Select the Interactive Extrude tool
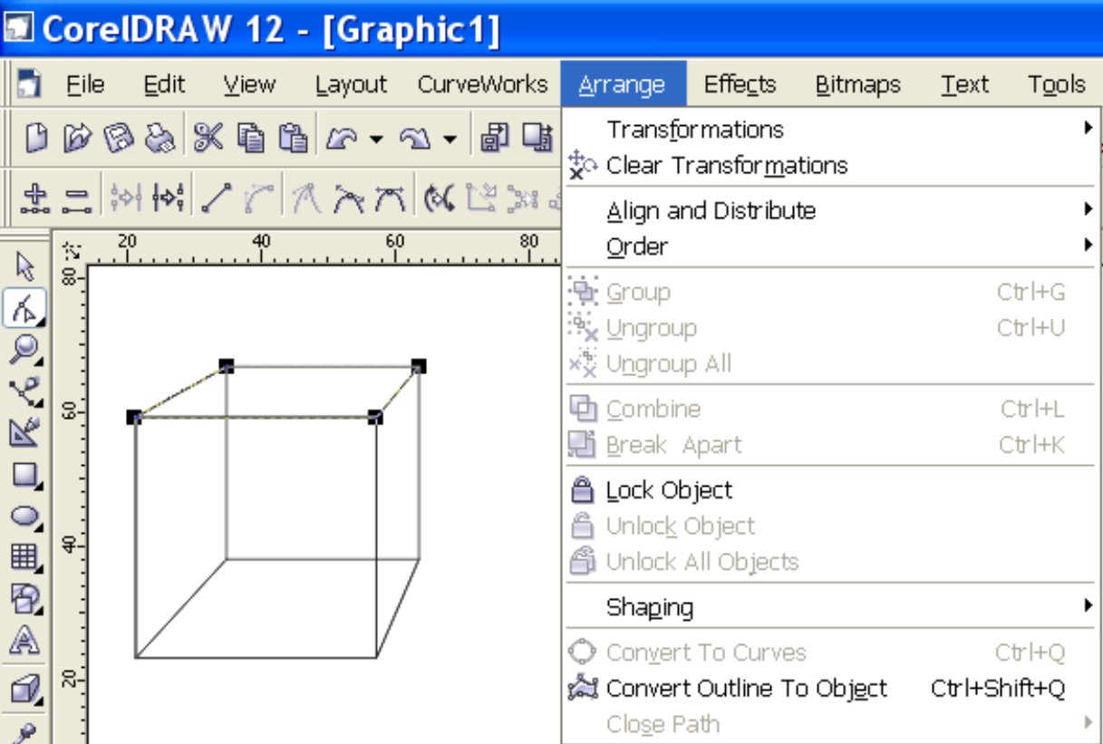The image size is (1103, 744). [24, 691]
